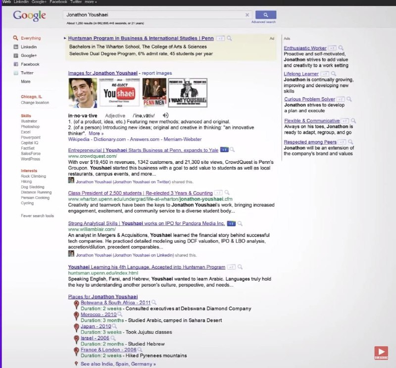The height and width of the screenshot is (368, 396).
Task: Click the Google logo
Action: point(29,16)
